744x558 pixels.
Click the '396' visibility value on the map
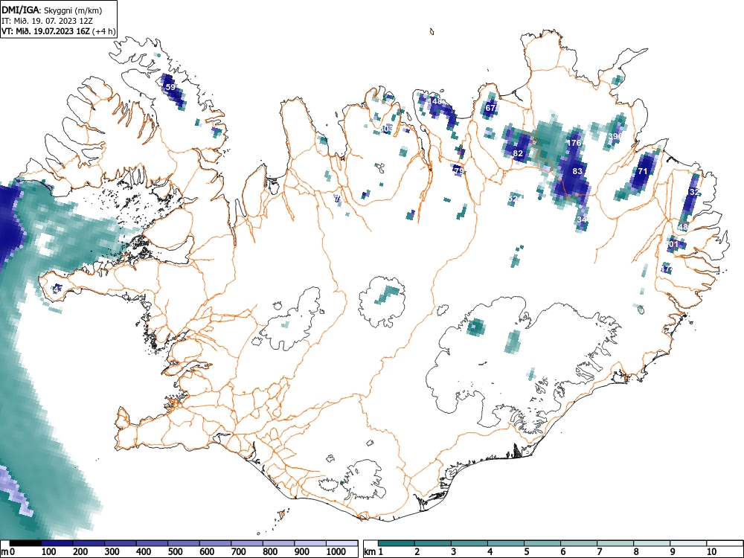click(x=615, y=136)
